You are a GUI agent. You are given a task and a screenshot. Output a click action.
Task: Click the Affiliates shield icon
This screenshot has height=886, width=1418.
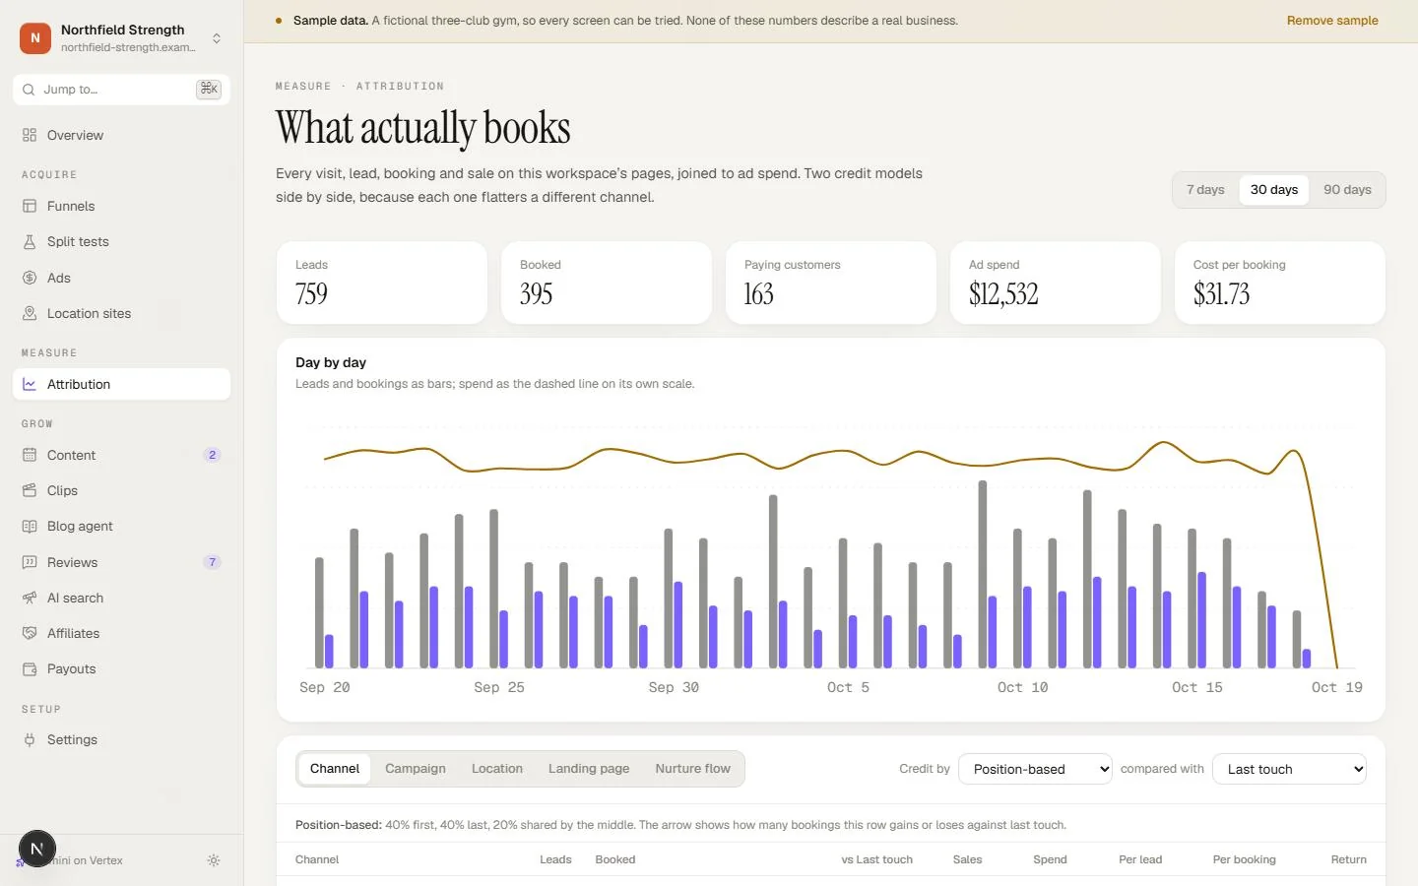point(30,633)
